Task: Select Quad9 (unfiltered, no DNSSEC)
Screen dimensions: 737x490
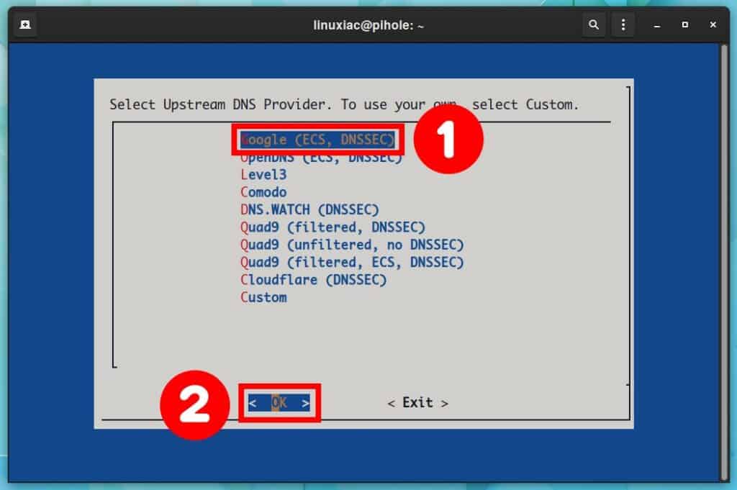Action: pos(352,245)
